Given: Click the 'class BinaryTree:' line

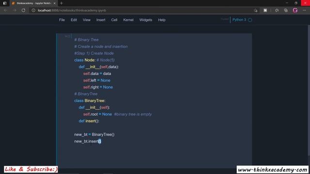Looking at the screenshot, I should (90, 101).
